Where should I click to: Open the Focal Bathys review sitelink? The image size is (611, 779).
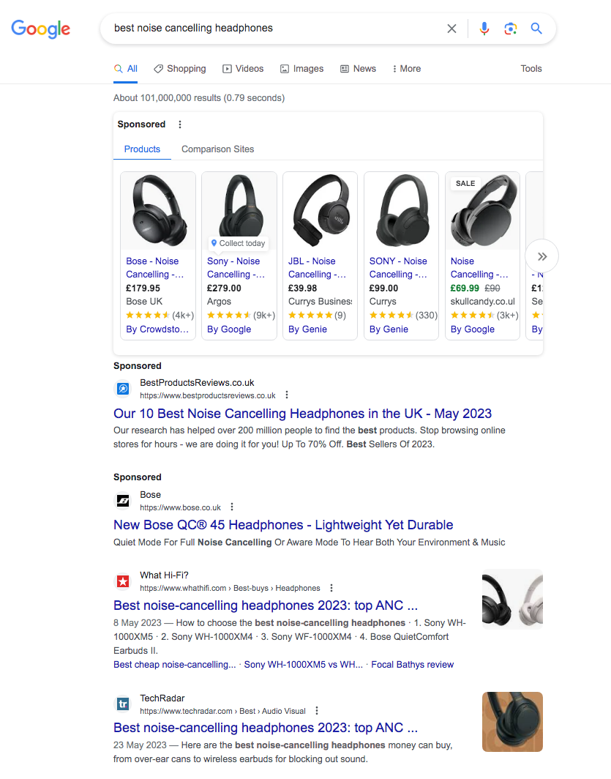(x=413, y=664)
